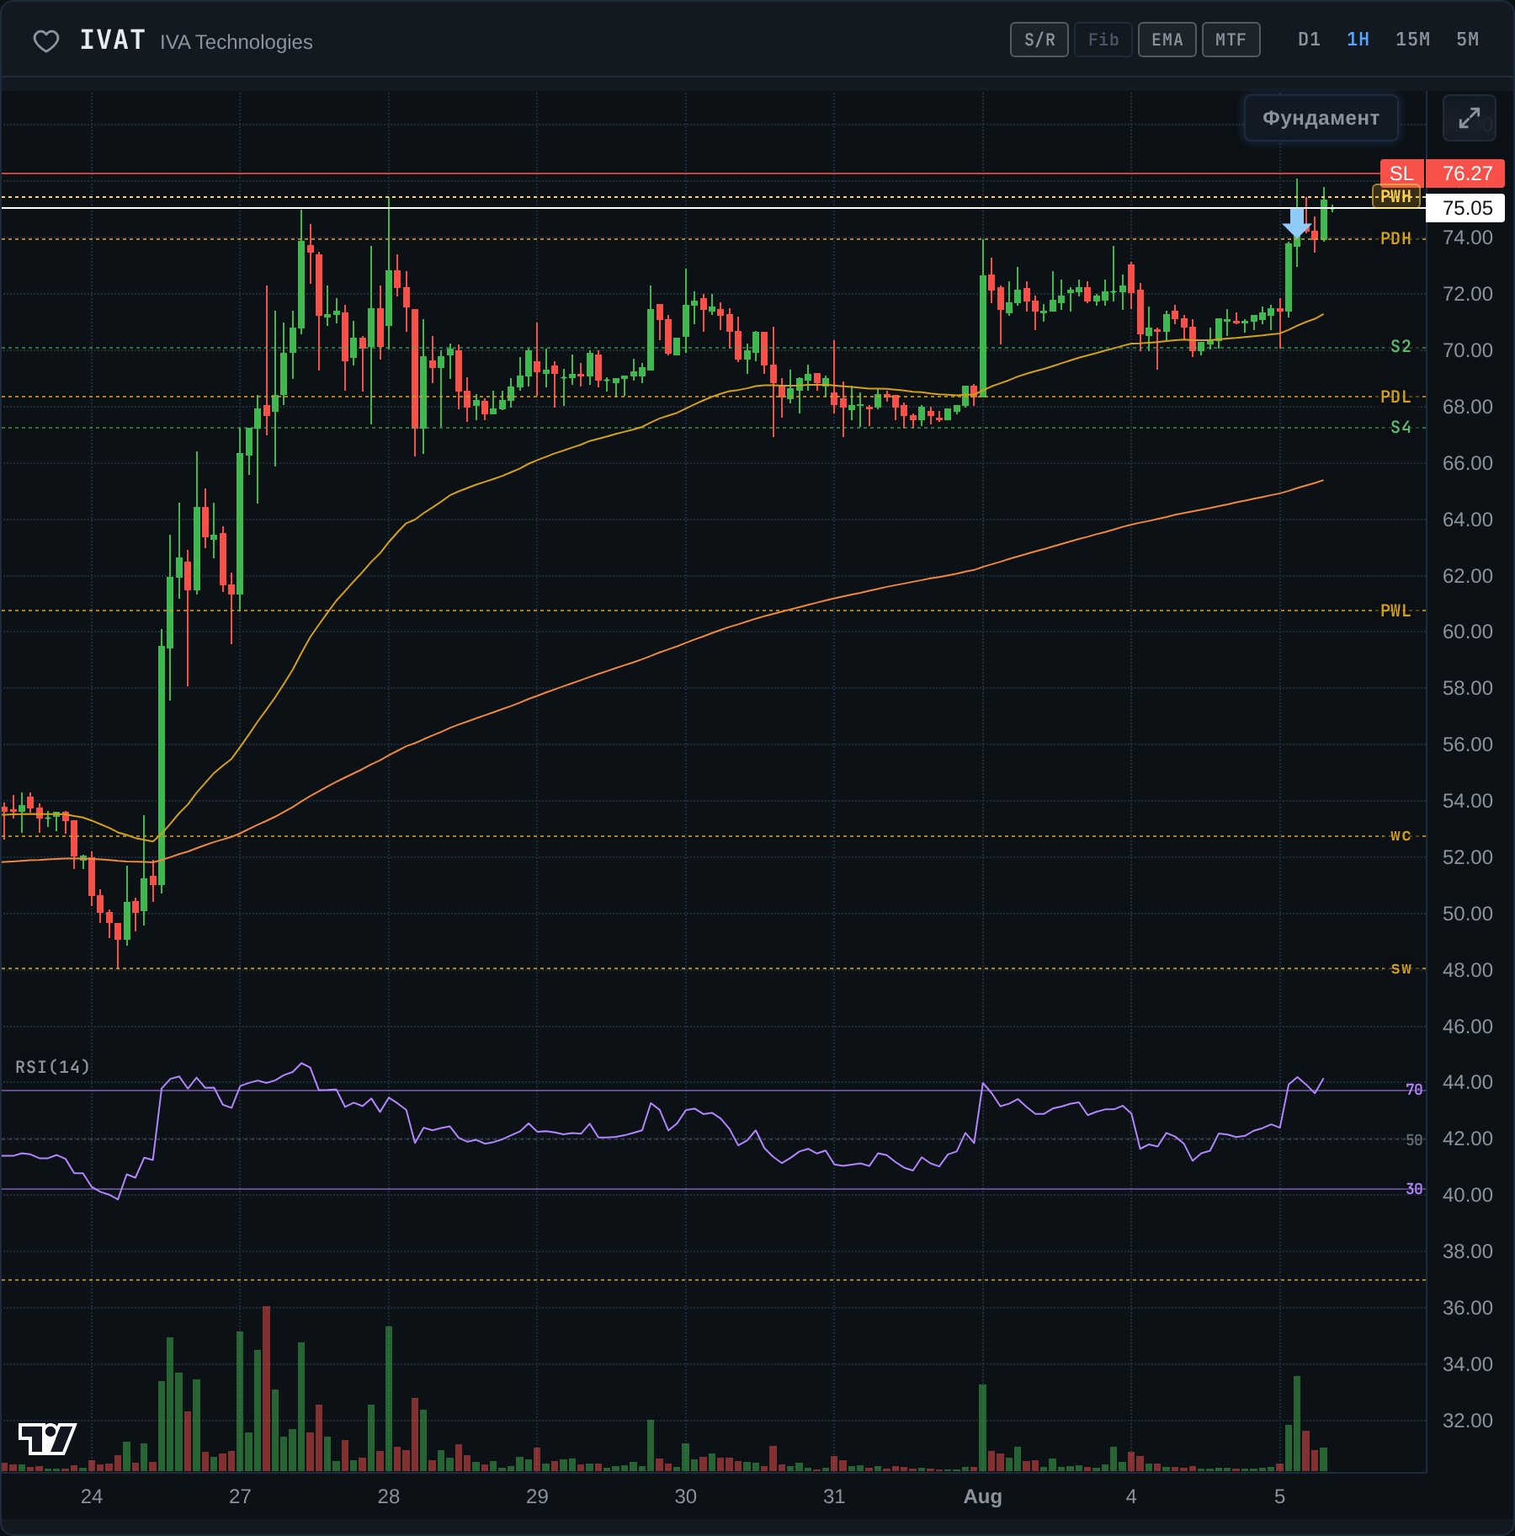Click the 27 date label on time axis
This screenshot has height=1536, width=1515.
240,1496
